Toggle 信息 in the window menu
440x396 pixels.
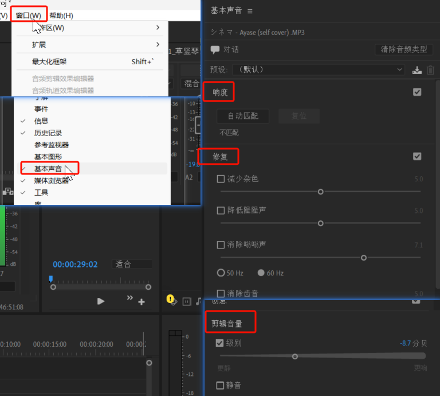pyautogui.click(x=92, y=121)
